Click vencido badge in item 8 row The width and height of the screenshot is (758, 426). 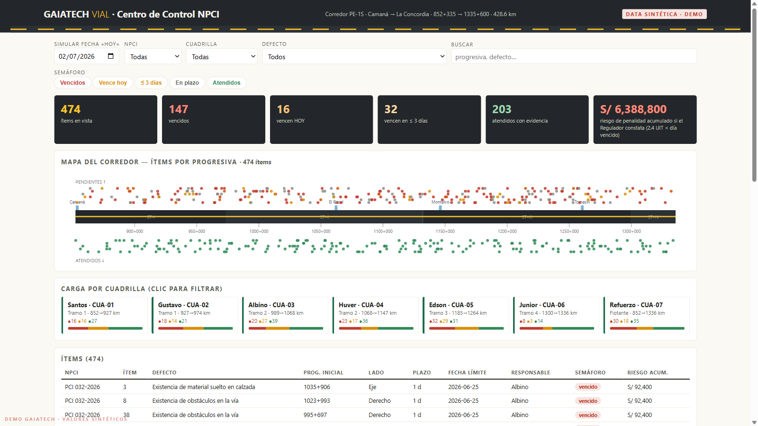[x=588, y=401]
